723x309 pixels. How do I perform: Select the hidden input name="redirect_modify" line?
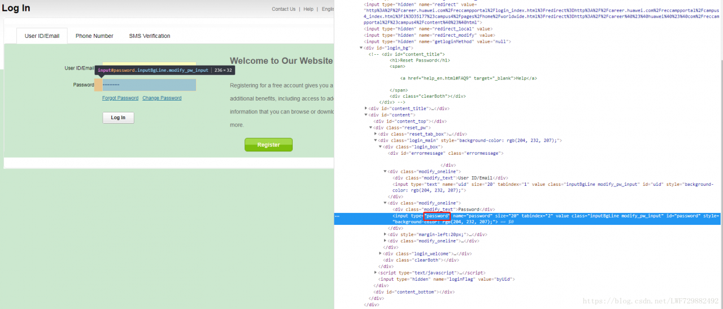click(429, 34)
